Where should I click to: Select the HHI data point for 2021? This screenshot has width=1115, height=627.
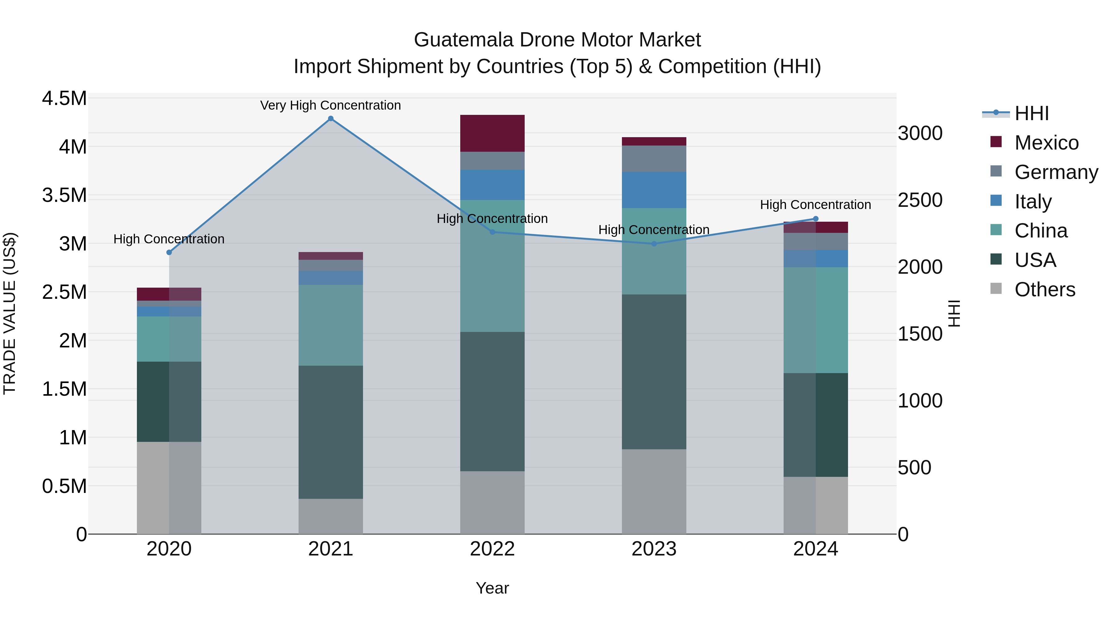coord(331,119)
